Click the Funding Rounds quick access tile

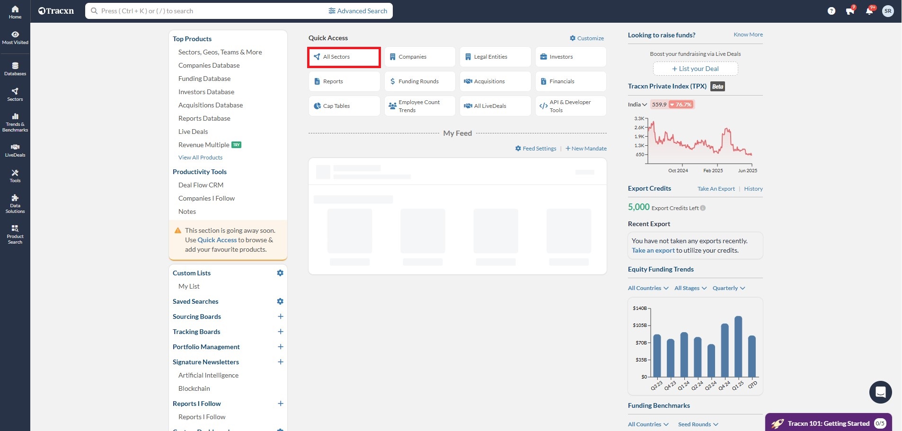(419, 81)
